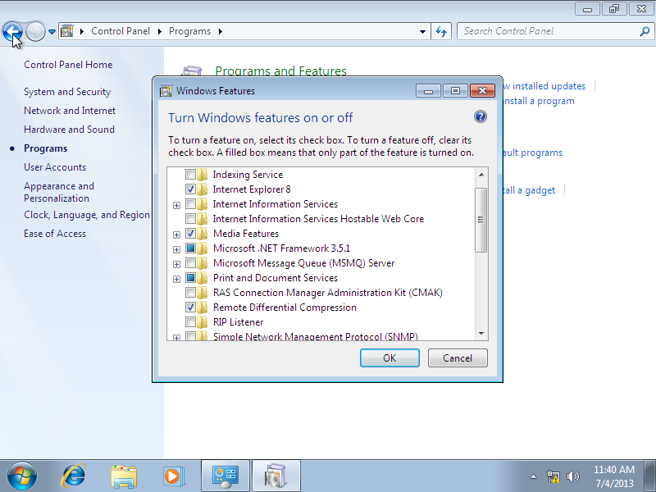
Task: Expand Microsoft .NET Framework 3.5.1
Action: click(x=178, y=248)
